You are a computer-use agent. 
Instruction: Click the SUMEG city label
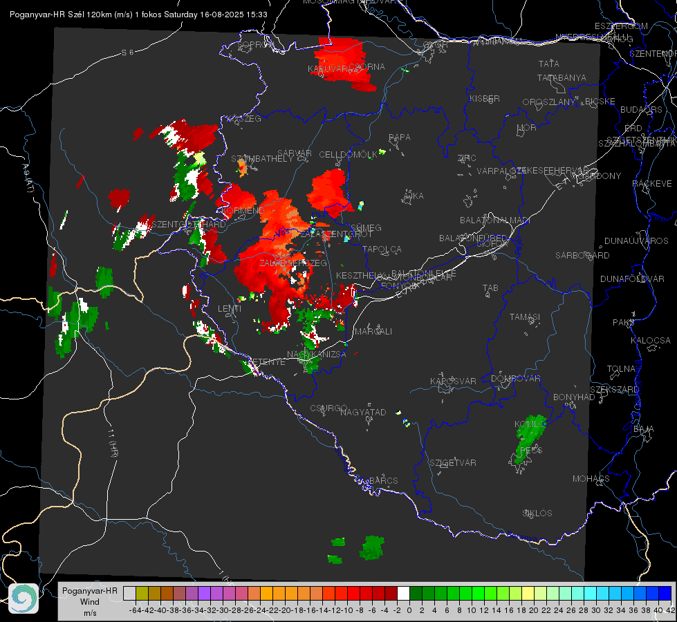(366, 227)
